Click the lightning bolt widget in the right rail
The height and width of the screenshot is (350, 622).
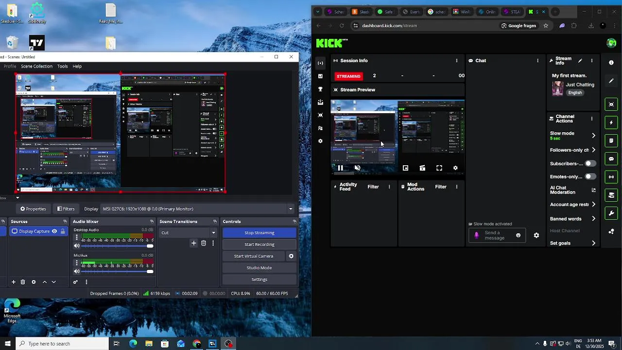(611, 122)
